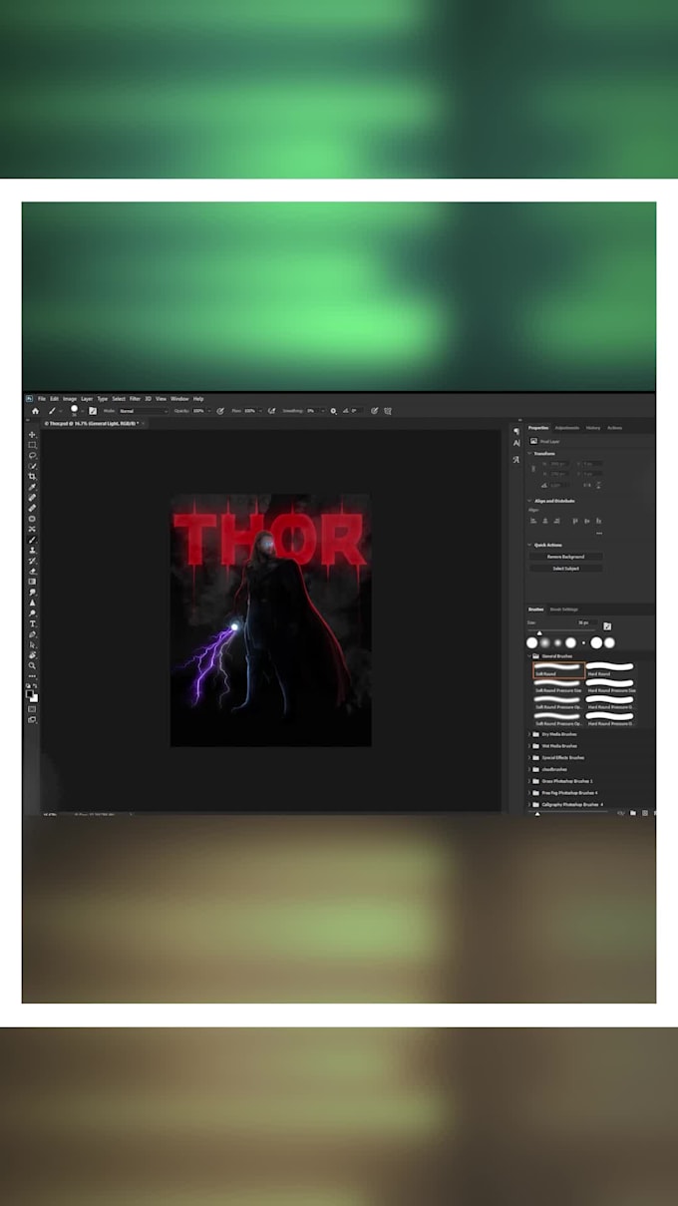This screenshot has width=678, height=1206.
Task: Open the Paragraph panel icon
Action: [x=516, y=432]
